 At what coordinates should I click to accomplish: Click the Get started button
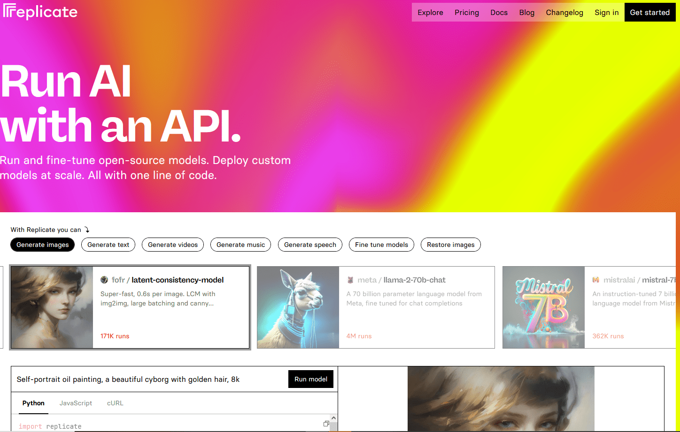[x=649, y=12]
